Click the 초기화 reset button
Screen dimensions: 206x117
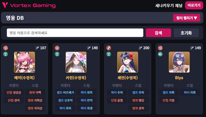coord(186,33)
